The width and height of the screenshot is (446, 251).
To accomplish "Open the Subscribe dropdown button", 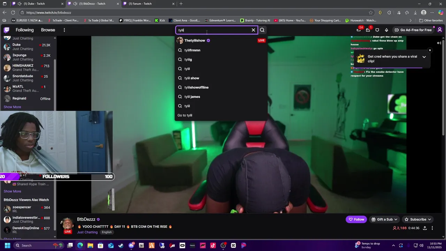I will pos(418,219).
